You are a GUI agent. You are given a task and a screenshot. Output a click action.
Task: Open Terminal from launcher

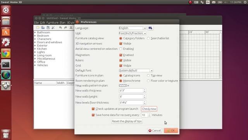click(6, 64)
